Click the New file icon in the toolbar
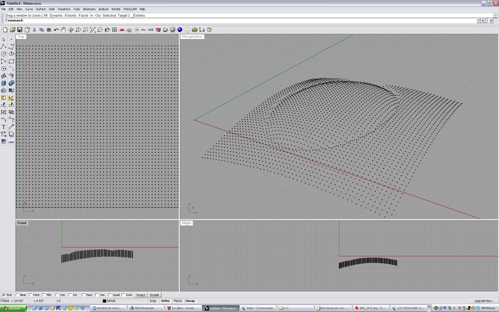 [x=5, y=30]
